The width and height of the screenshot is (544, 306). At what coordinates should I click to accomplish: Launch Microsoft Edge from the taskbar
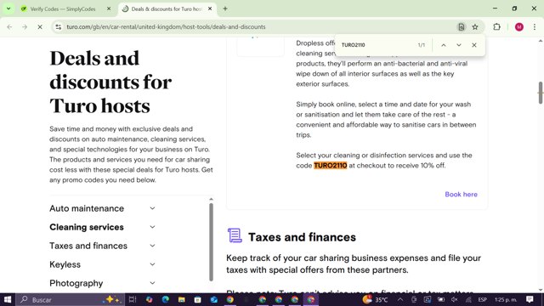166,299
